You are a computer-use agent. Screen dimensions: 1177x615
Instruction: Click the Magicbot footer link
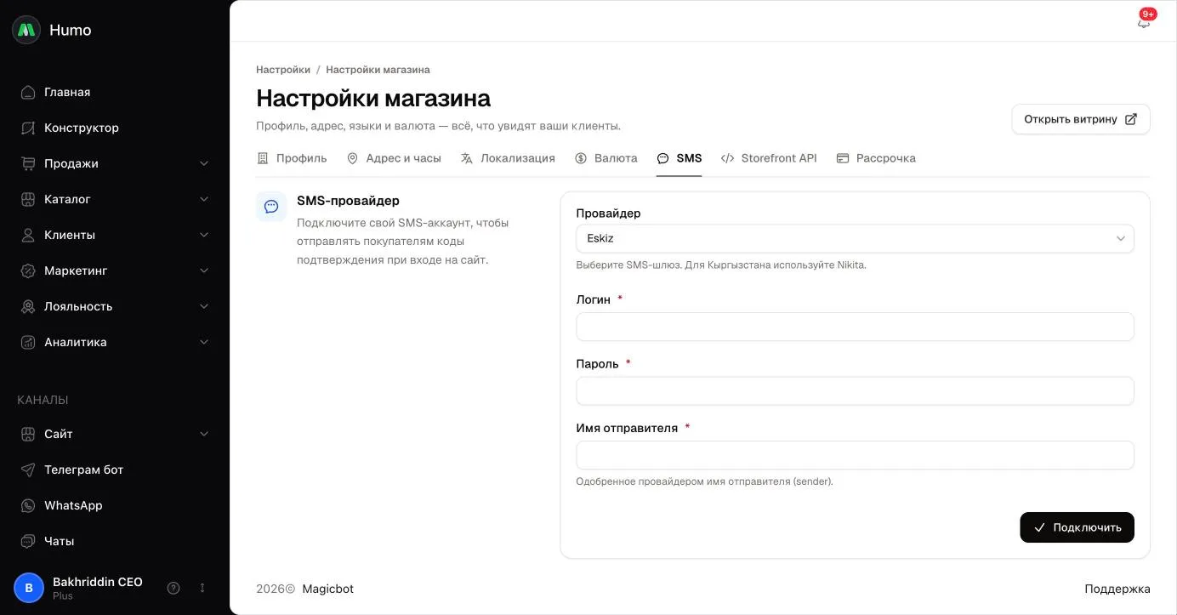(327, 589)
